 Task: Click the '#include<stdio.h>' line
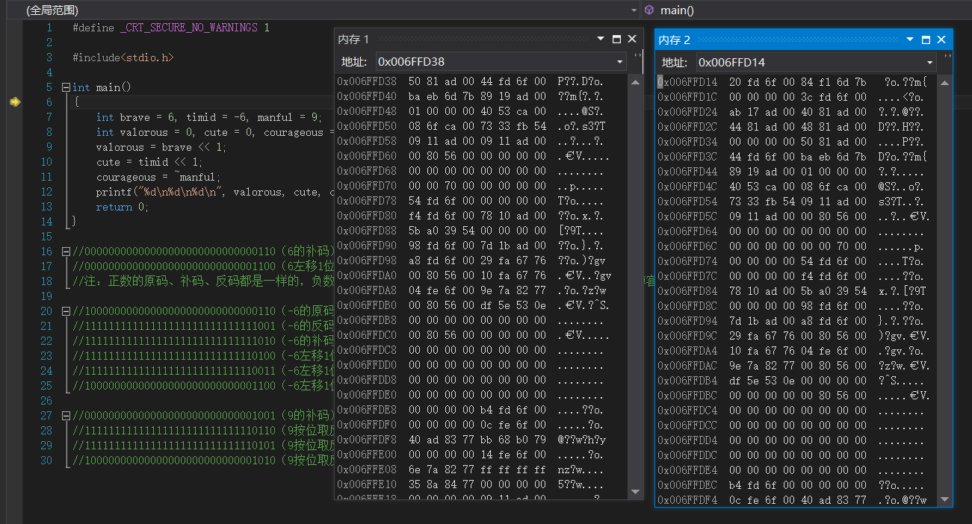pyautogui.click(x=123, y=57)
